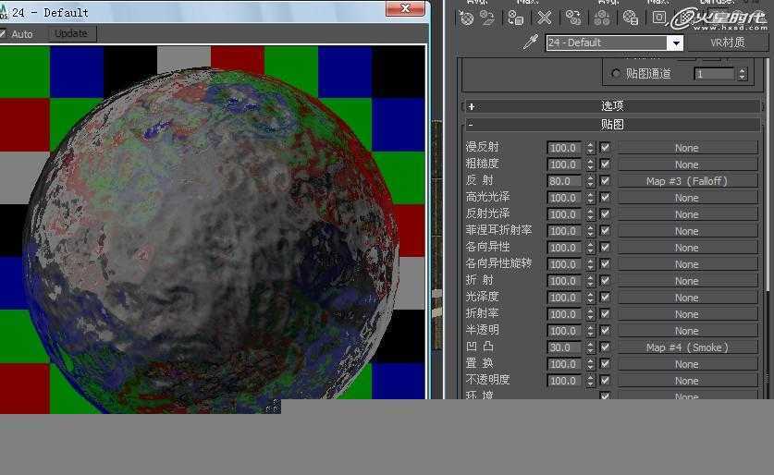Select the 贴图通道 radio button

616,74
